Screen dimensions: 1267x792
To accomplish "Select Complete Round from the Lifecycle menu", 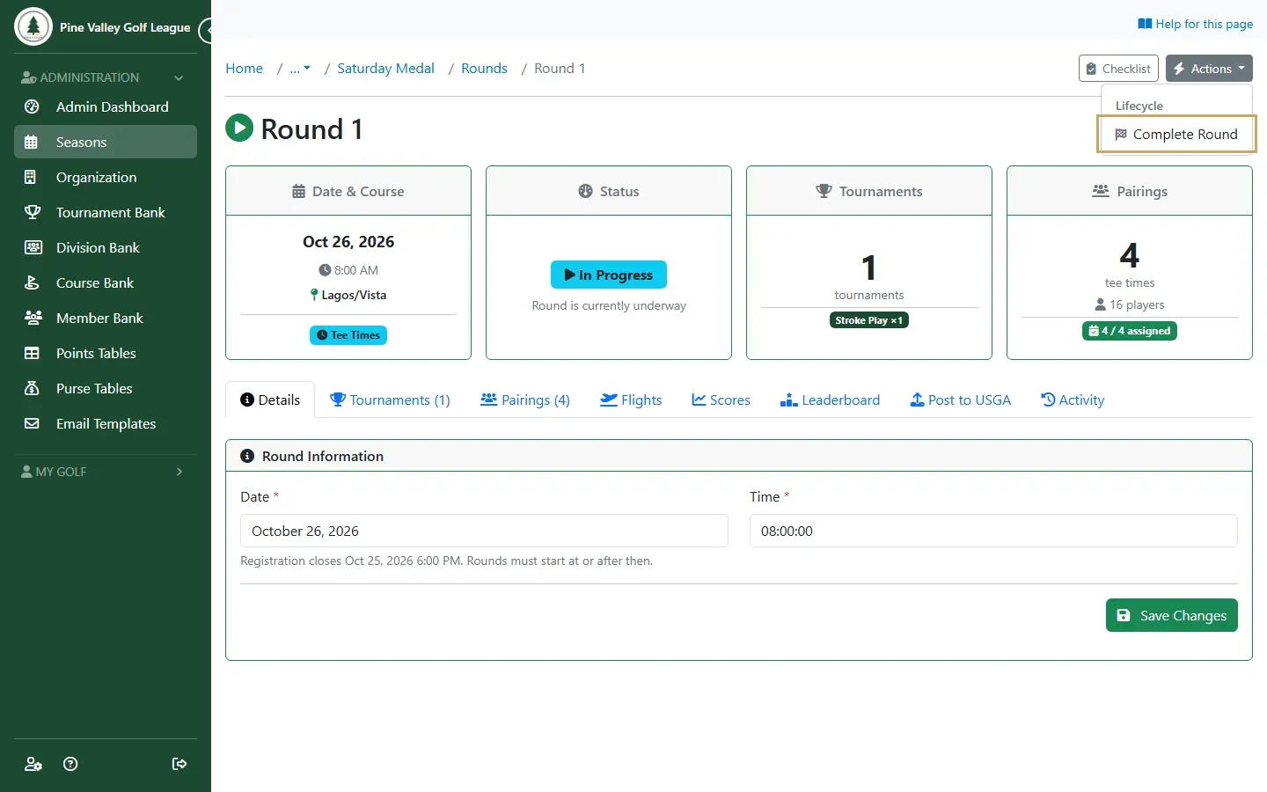I will point(1176,135).
